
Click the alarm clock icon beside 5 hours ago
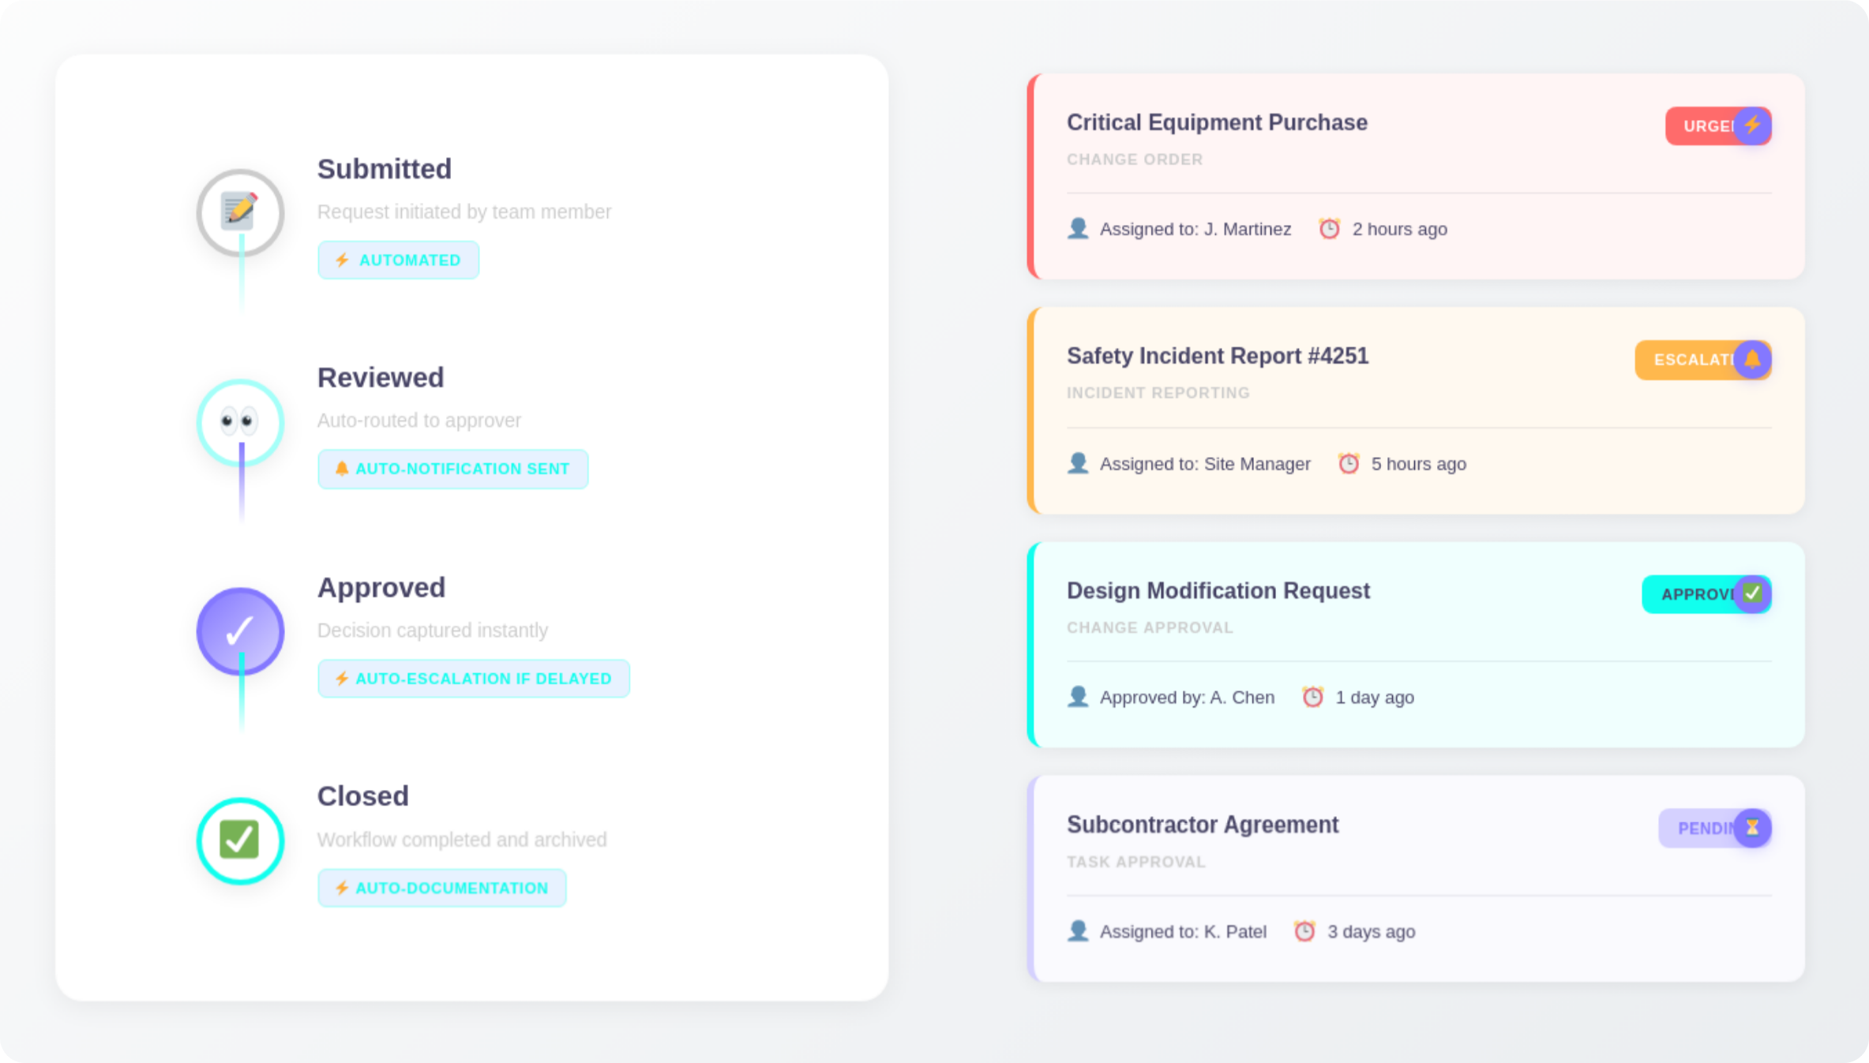pos(1349,464)
